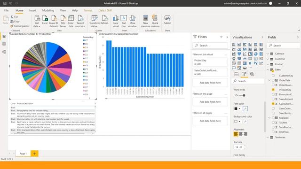Insert a Text box
The image size is (301, 169).
(124, 21)
